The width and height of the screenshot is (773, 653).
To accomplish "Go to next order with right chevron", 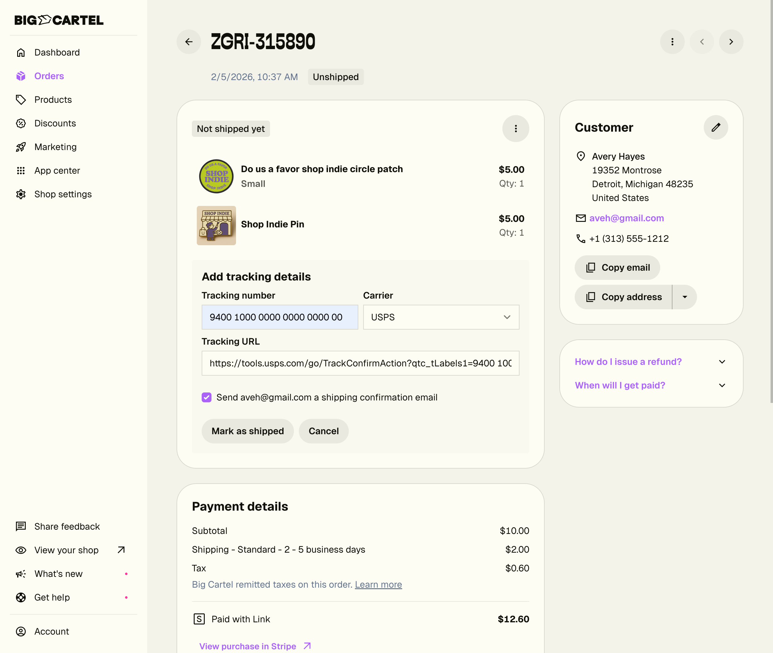I will (x=730, y=42).
